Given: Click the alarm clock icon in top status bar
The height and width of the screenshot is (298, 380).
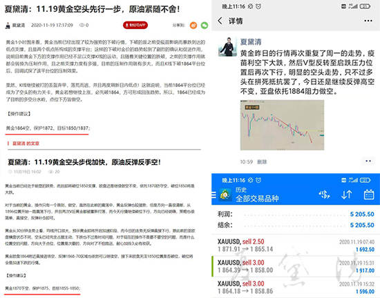Looking at the screenshot, I should 258,6.
